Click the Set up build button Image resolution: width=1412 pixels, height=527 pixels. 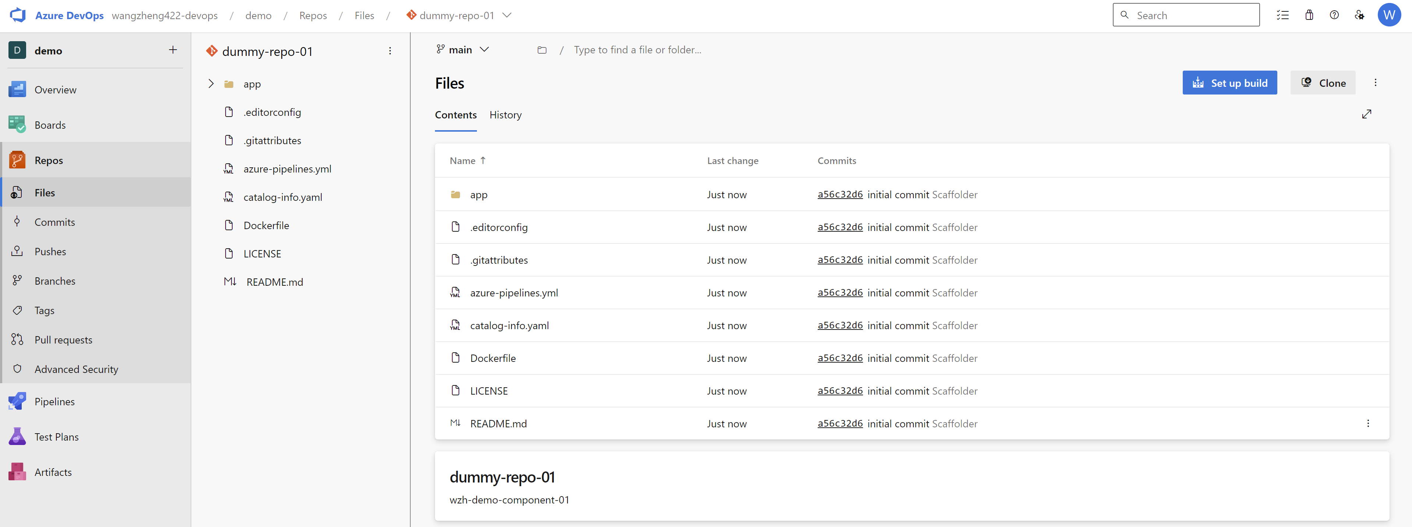(x=1229, y=83)
